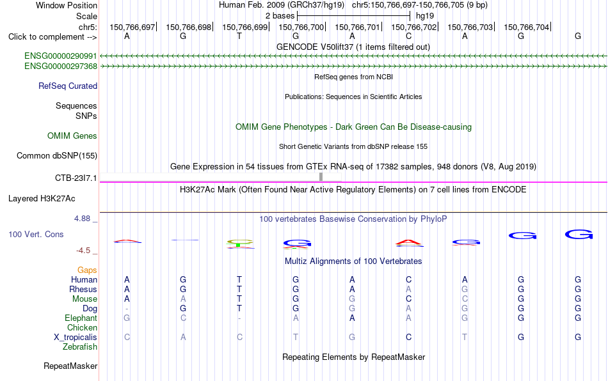Click the Layered H3K27Ac label
Image resolution: width=608 pixels, height=381 pixels.
click(42, 199)
